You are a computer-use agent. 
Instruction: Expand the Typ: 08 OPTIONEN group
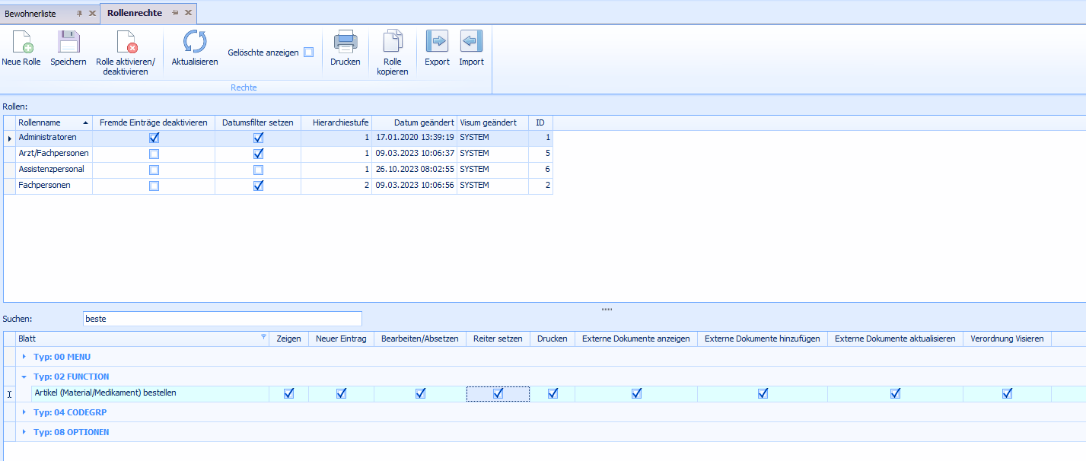[24, 432]
